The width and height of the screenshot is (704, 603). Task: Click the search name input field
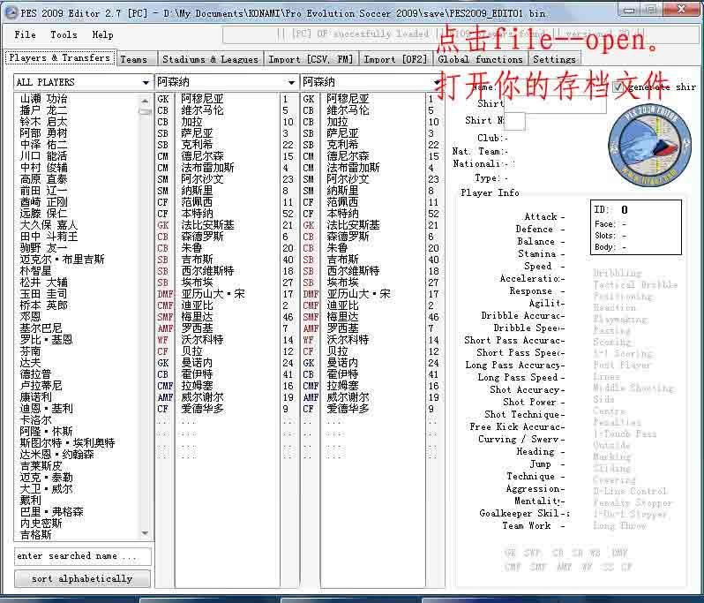[82, 556]
